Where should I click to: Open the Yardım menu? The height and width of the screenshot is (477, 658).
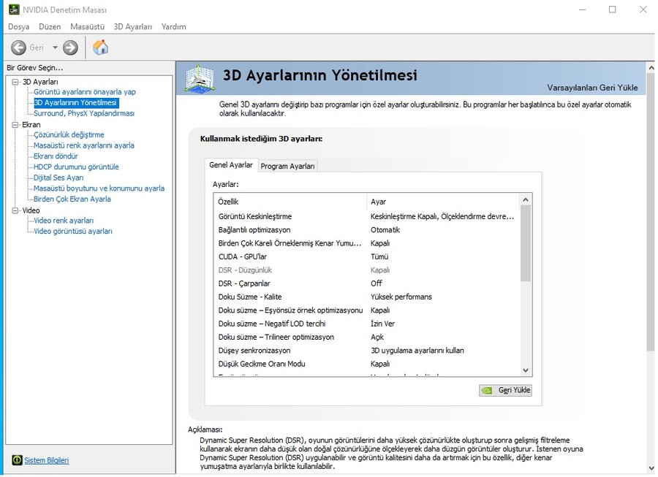coord(174,27)
